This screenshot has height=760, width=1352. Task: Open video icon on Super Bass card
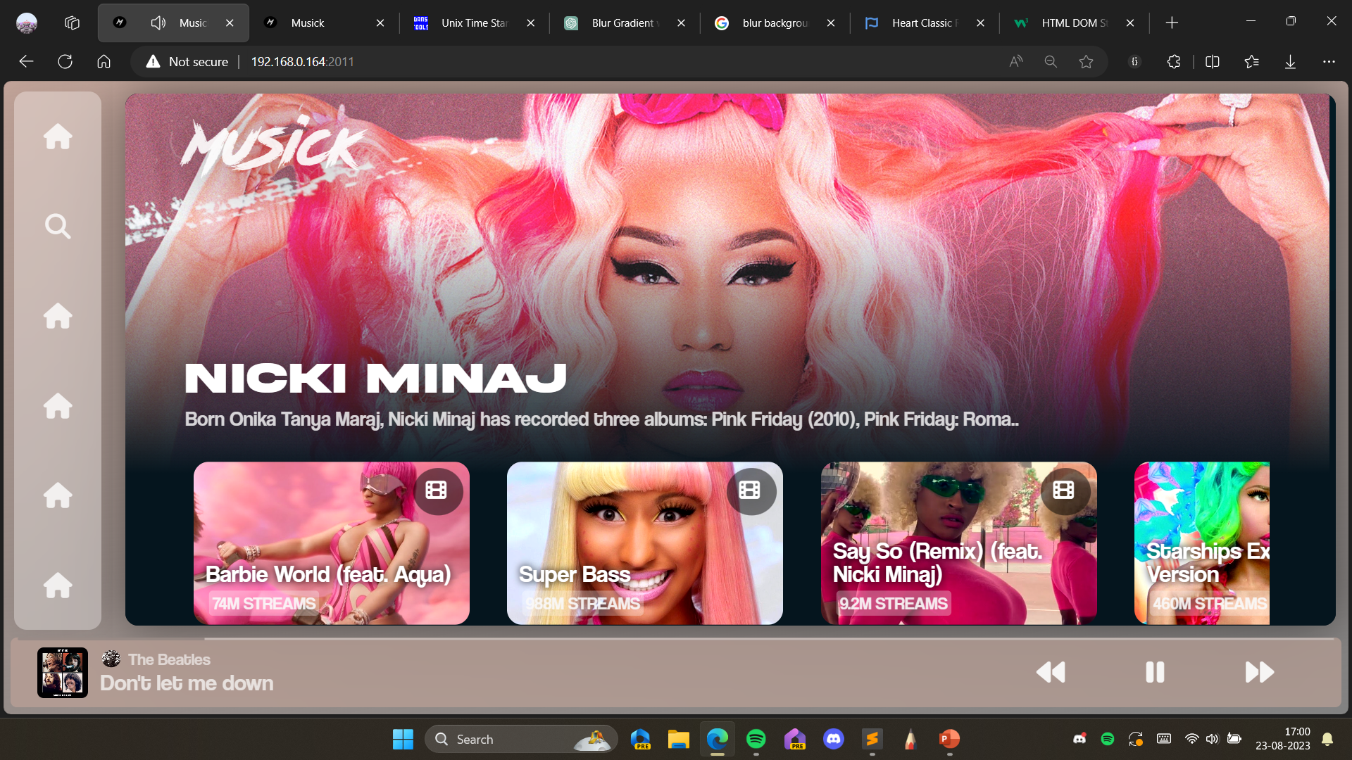750,490
